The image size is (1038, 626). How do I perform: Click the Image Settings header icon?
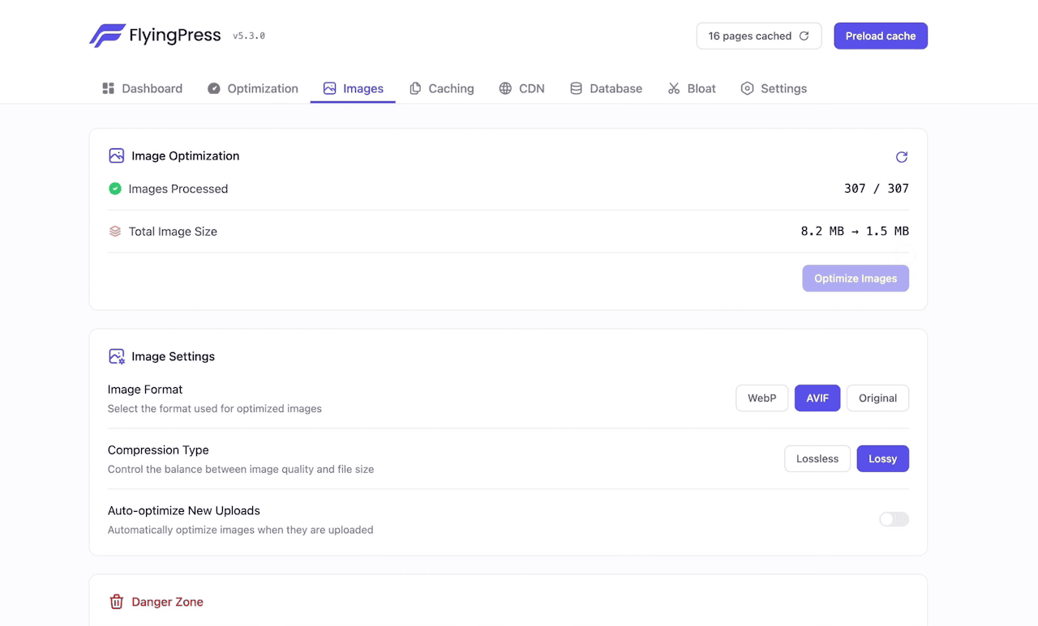pos(117,356)
